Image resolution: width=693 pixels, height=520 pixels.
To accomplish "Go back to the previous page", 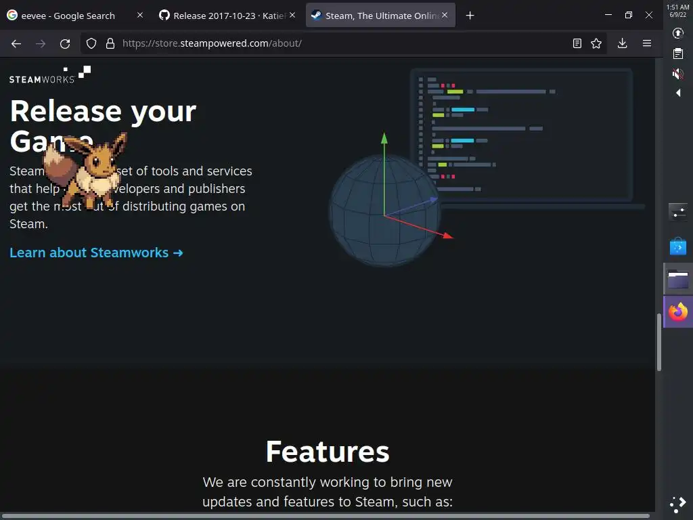I will click(x=16, y=43).
